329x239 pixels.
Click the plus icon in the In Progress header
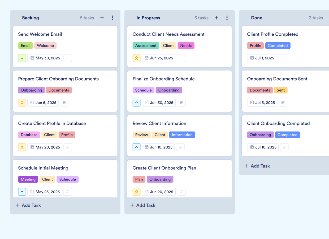217,18
